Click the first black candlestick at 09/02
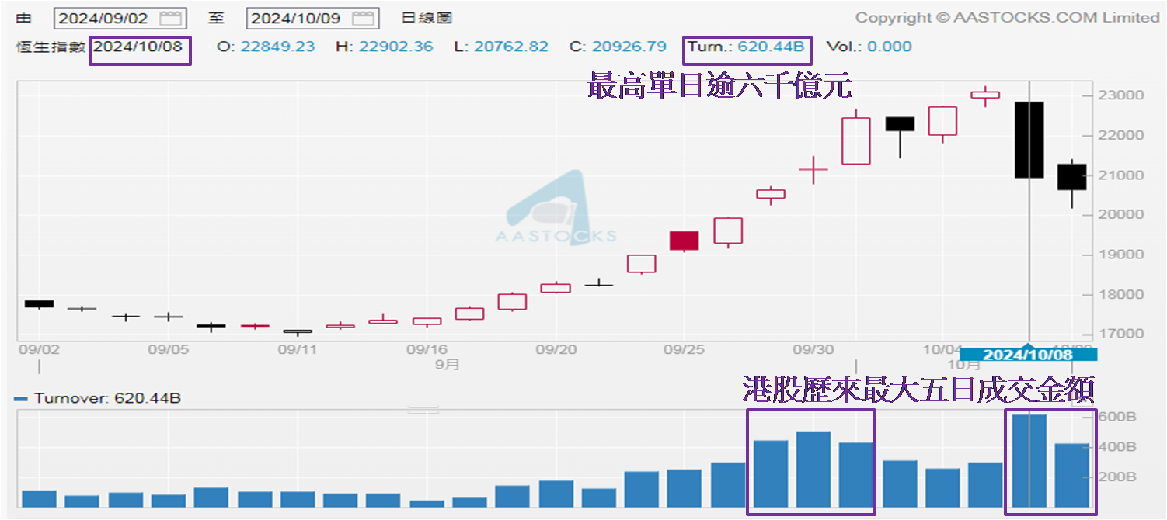This screenshot has width=1167, height=520. [x=39, y=303]
